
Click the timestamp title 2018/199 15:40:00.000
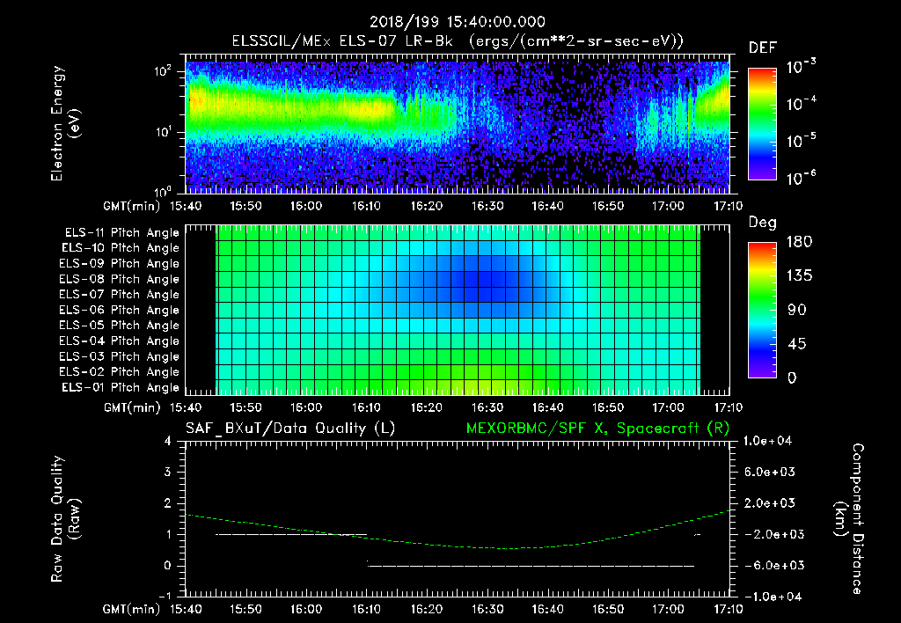tap(457, 22)
